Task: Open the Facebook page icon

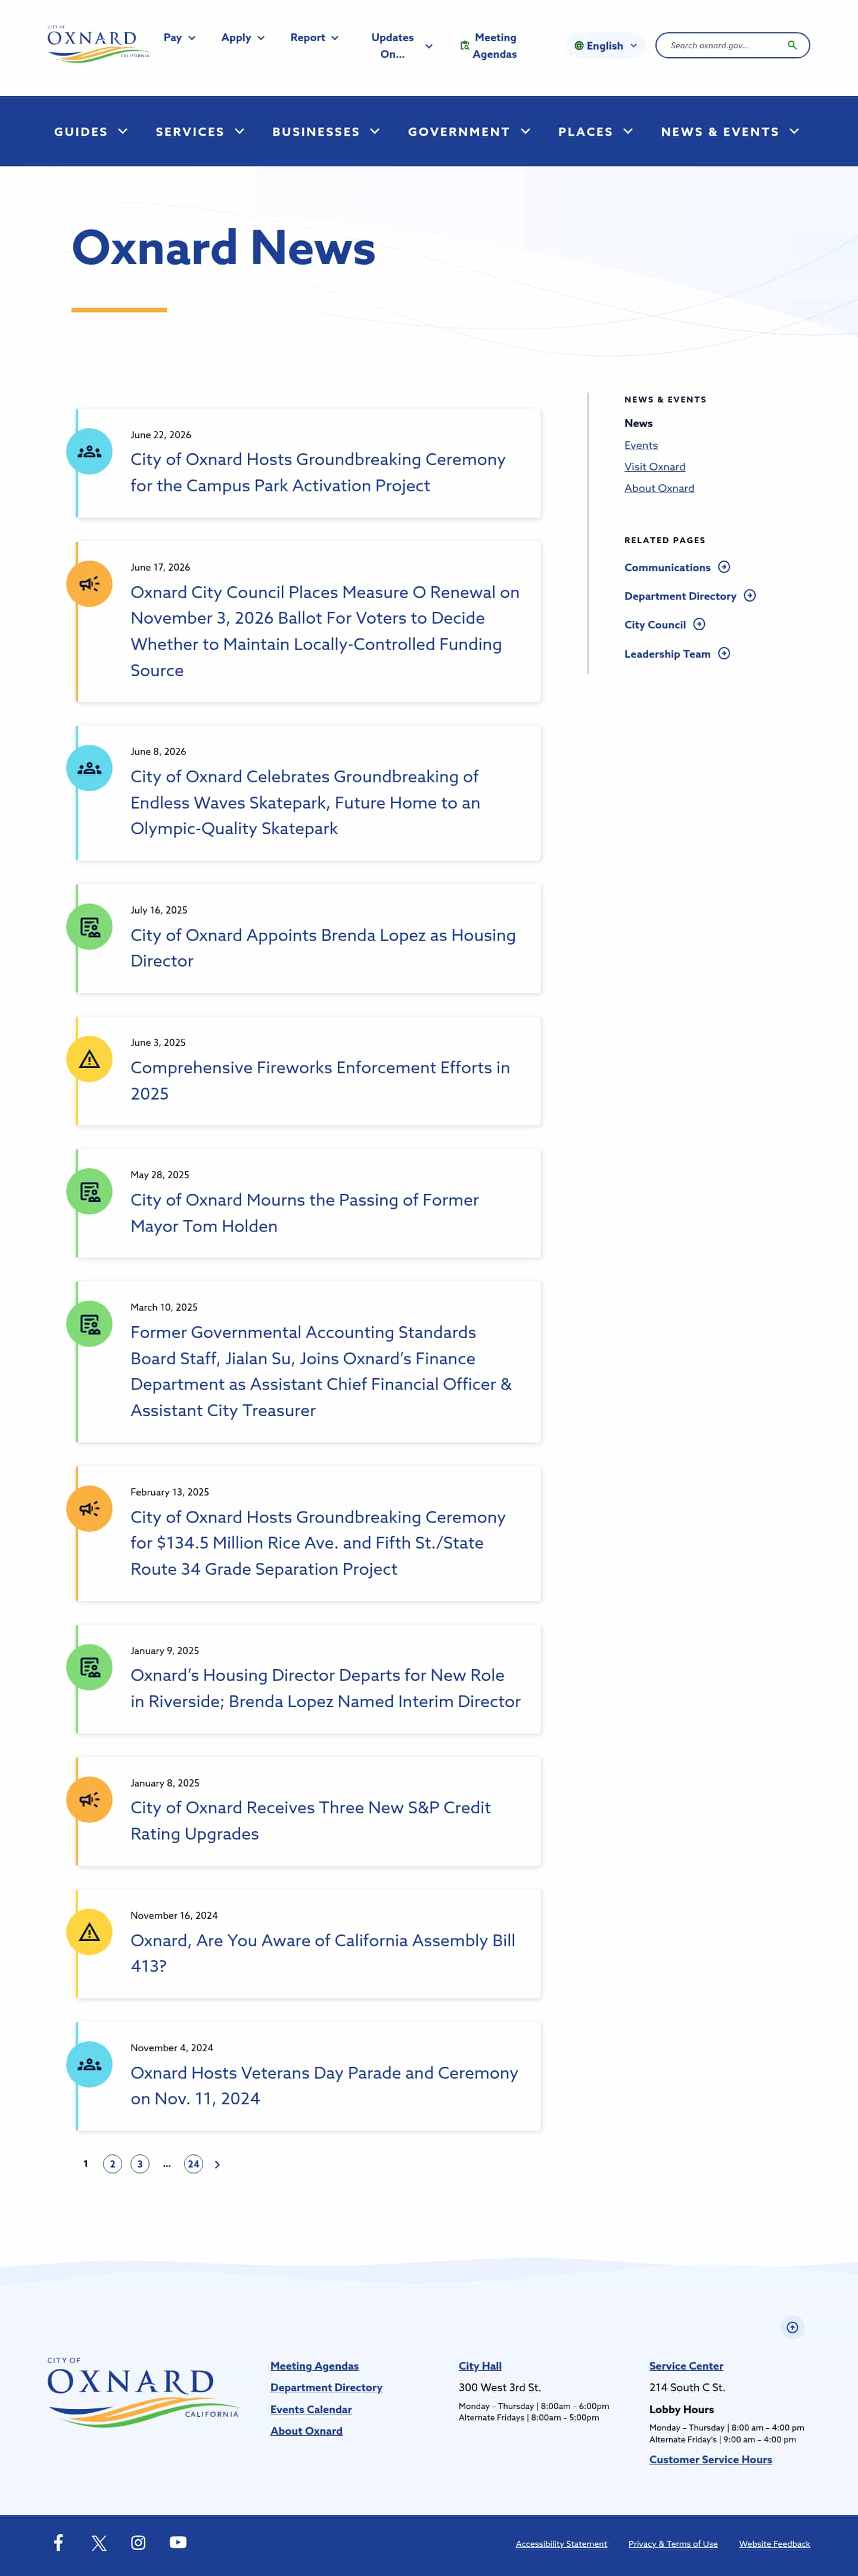Action: click(x=59, y=2543)
